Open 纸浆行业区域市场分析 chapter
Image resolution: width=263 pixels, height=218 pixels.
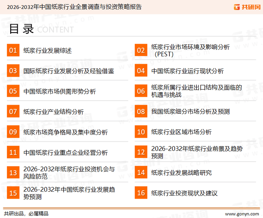click(181, 132)
